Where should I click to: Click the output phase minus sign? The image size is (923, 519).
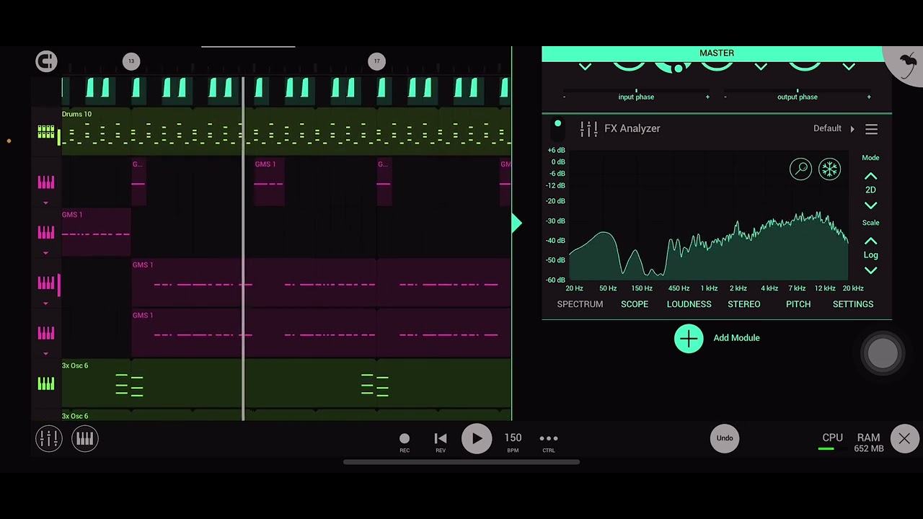click(x=725, y=97)
